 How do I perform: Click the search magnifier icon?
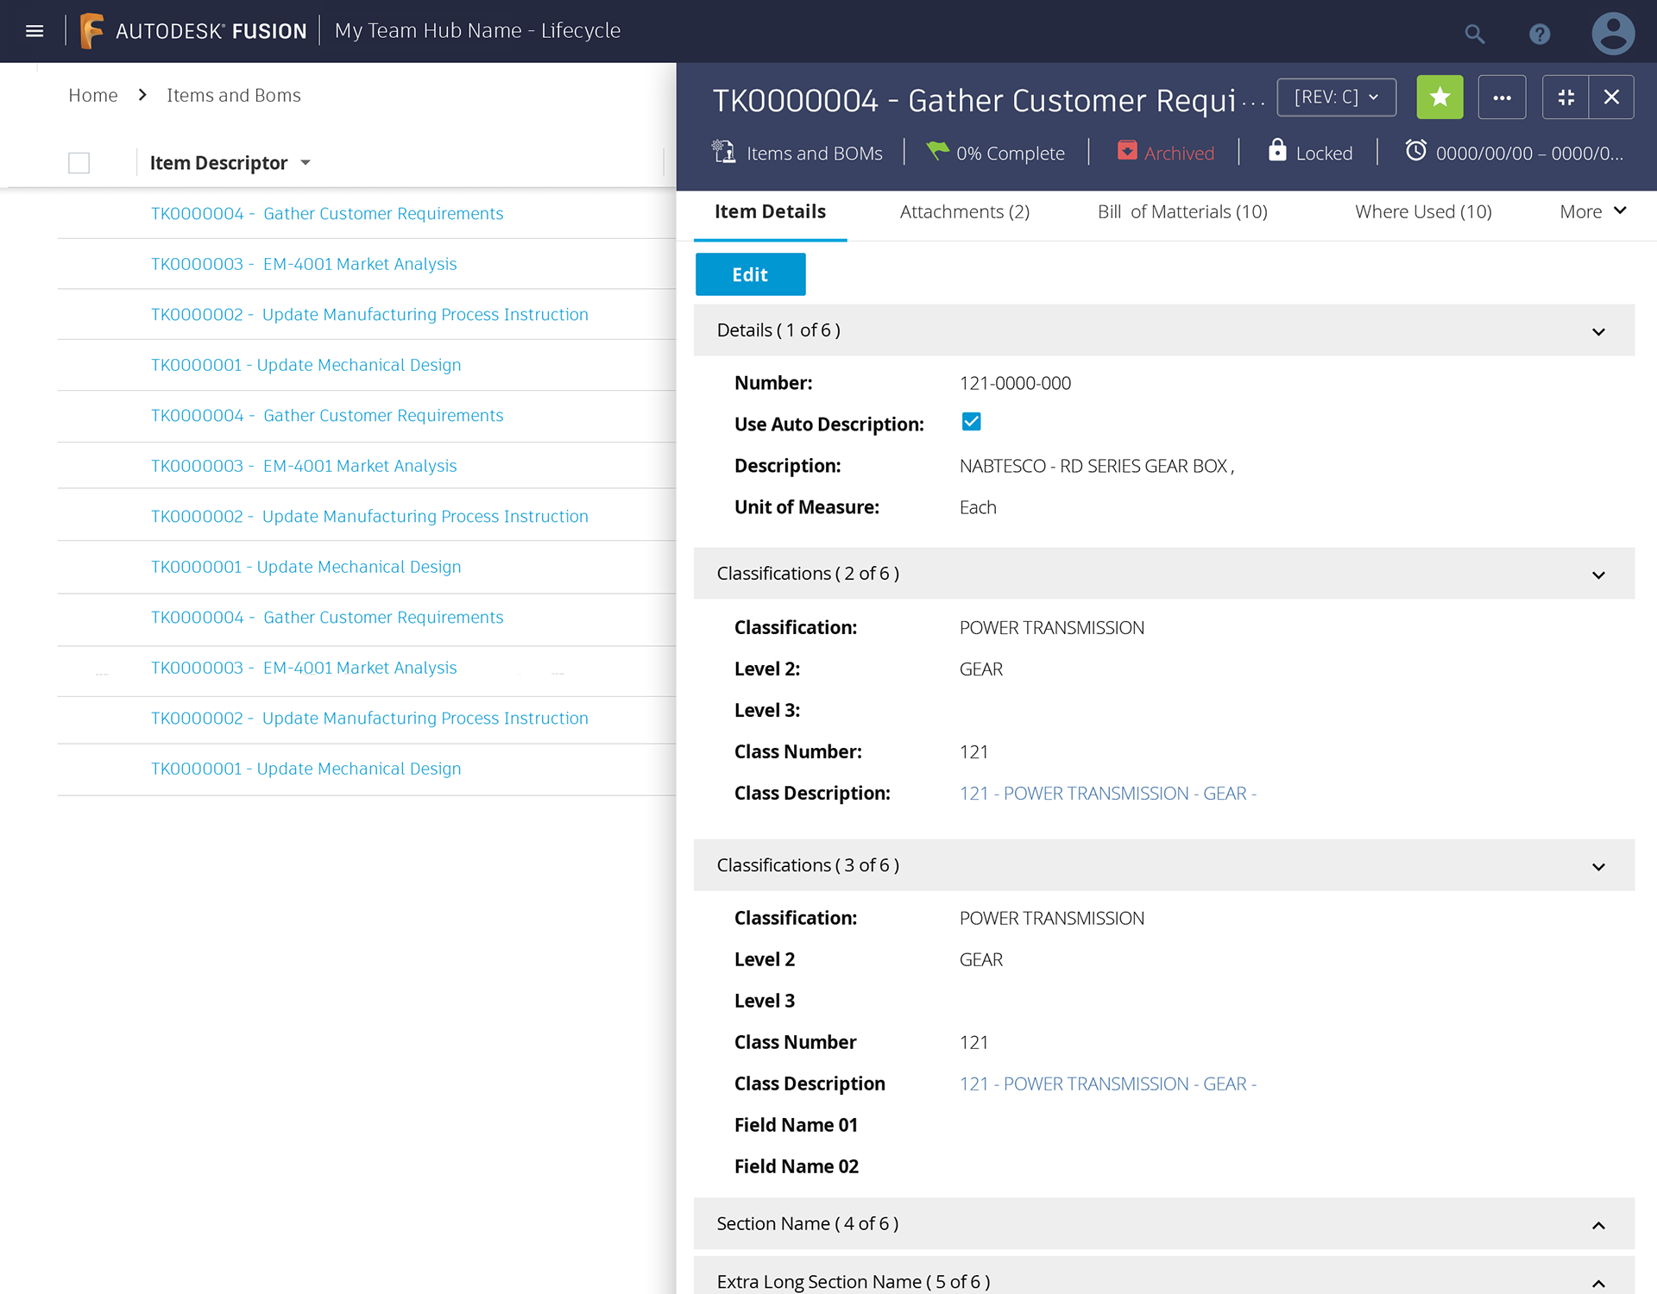(x=1474, y=35)
